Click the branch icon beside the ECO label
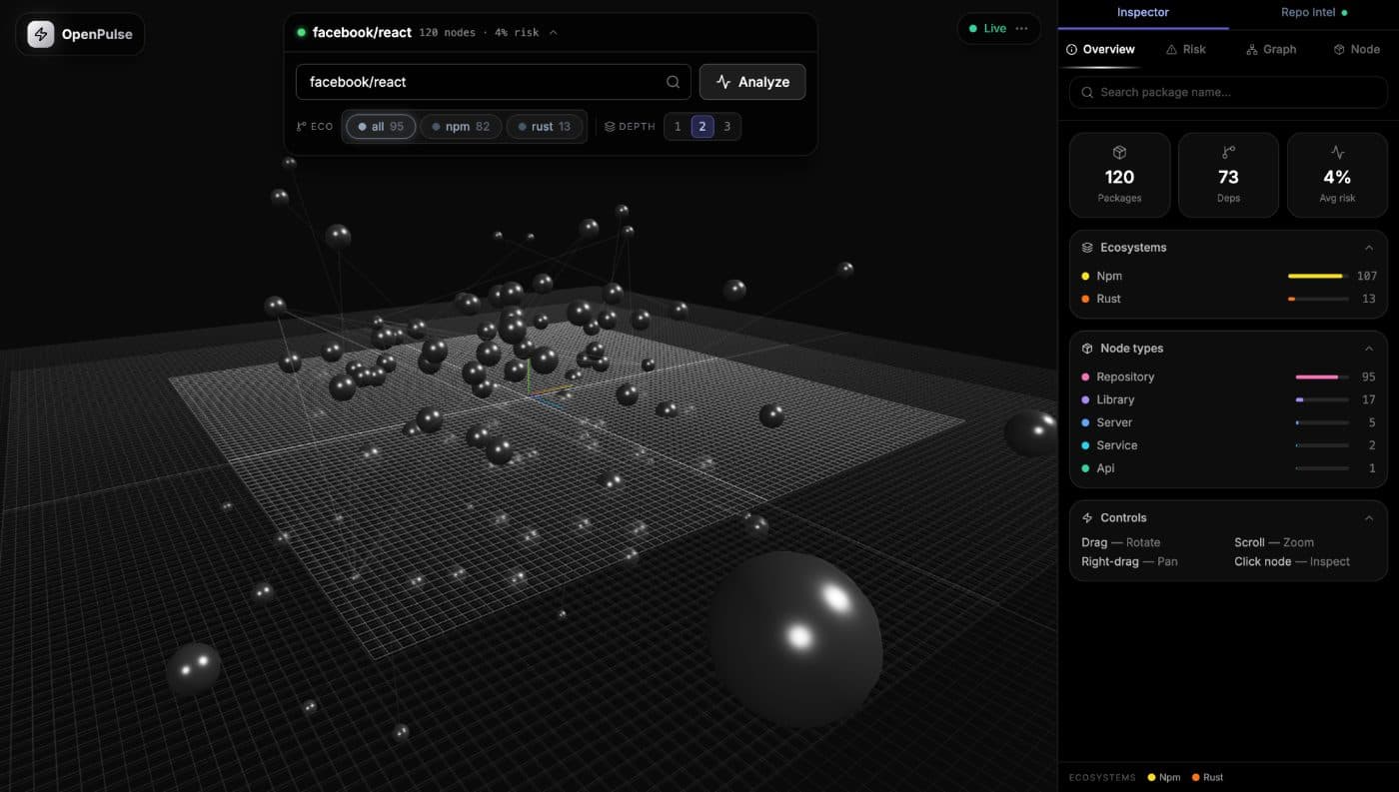This screenshot has width=1399, height=792. (x=301, y=127)
